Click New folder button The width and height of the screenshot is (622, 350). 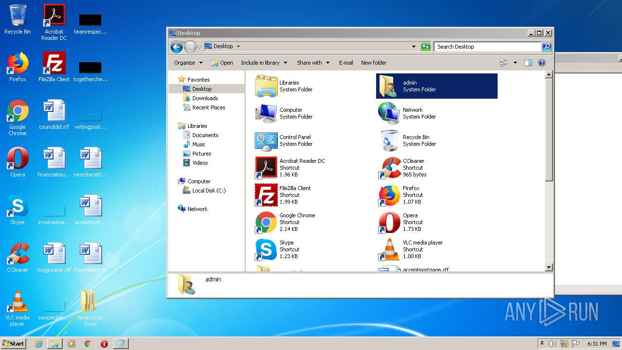click(x=374, y=63)
